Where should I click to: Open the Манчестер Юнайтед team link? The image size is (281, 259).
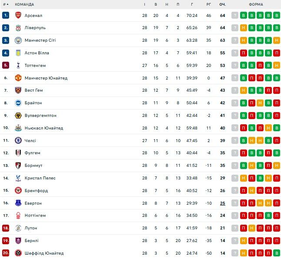pyautogui.click(x=46, y=78)
